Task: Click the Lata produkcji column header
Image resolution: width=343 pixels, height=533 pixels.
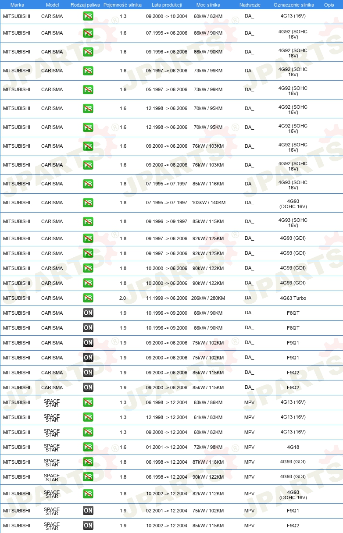Action: click(x=167, y=5)
